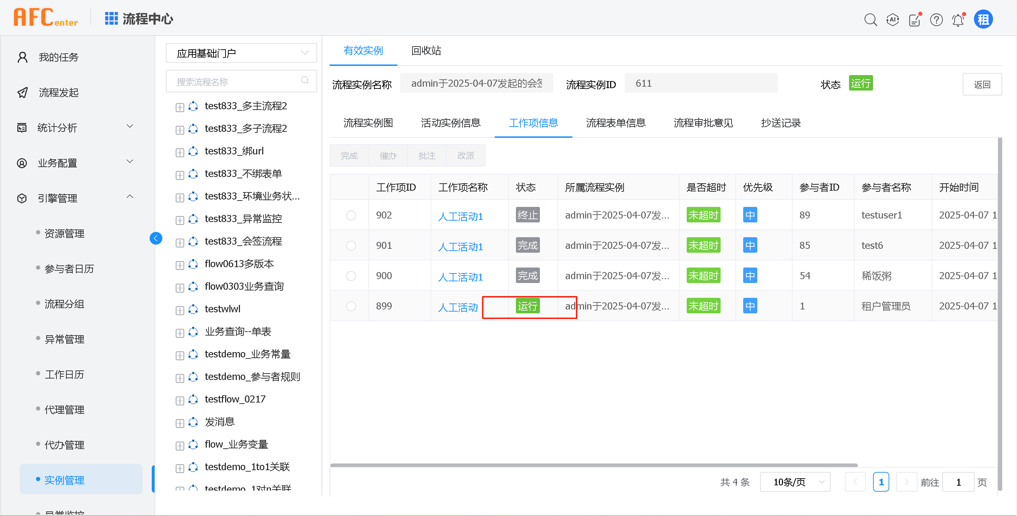Expand the test833_会签流程 tree node

click(180, 242)
